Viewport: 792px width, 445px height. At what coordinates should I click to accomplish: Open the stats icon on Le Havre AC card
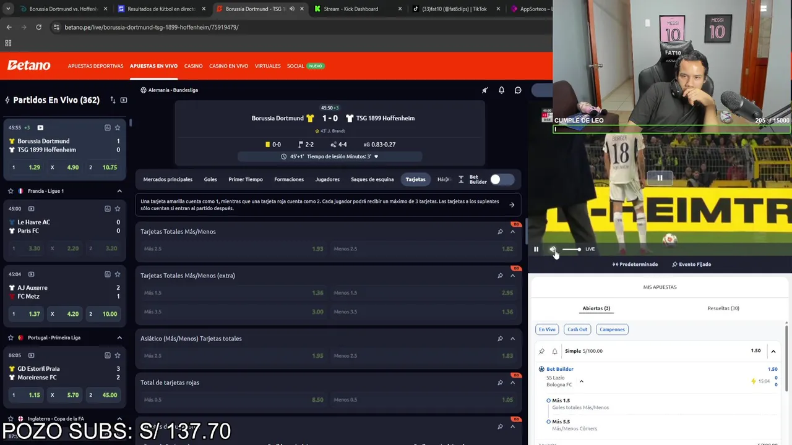click(x=107, y=208)
